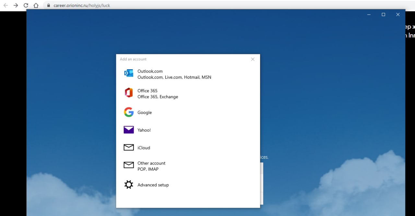Click the Other account envelope icon
Viewport: 415px width, 216px height.
129,165
